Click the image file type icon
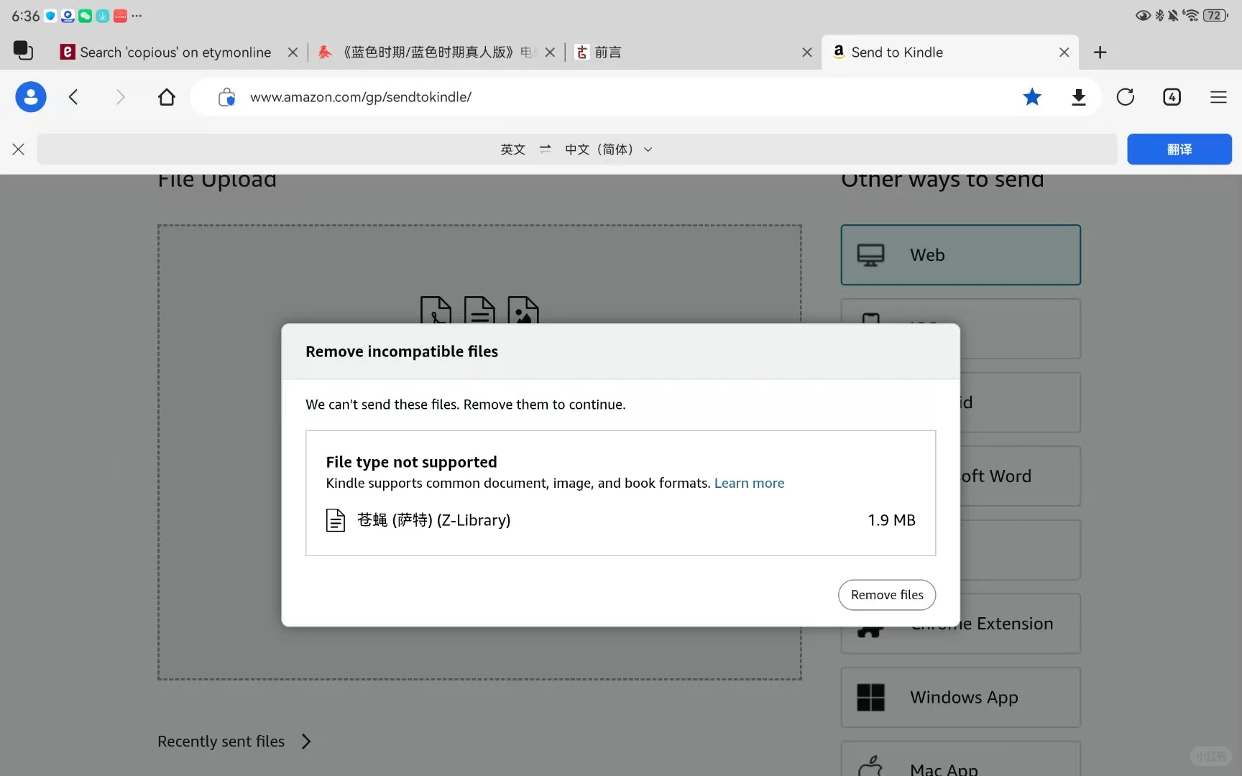 (523, 310)
